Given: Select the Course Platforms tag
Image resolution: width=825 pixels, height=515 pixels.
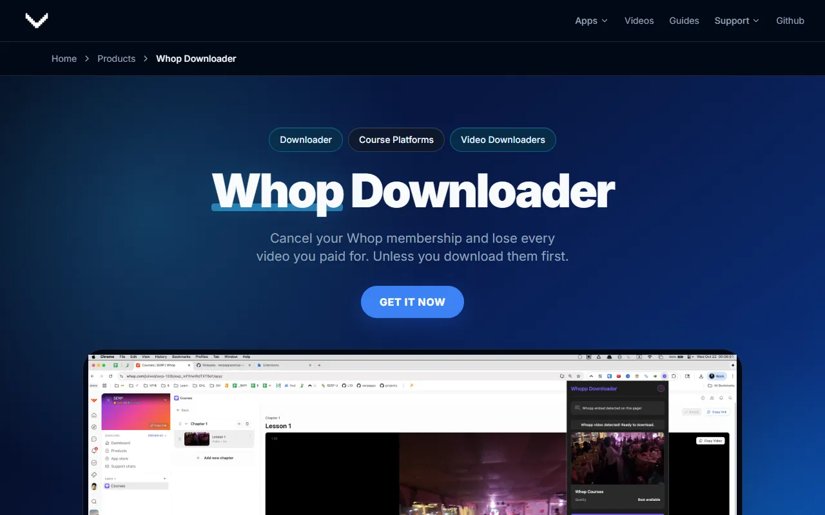Looking at the screenshot, I should click(396, 140).
